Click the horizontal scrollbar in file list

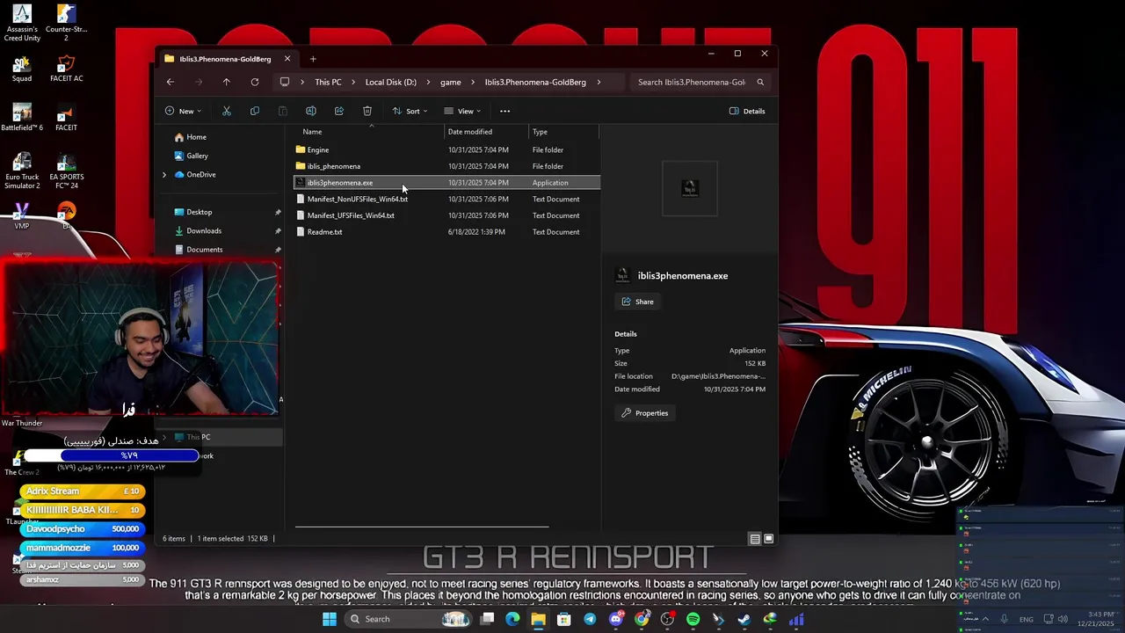coord(422,527)
